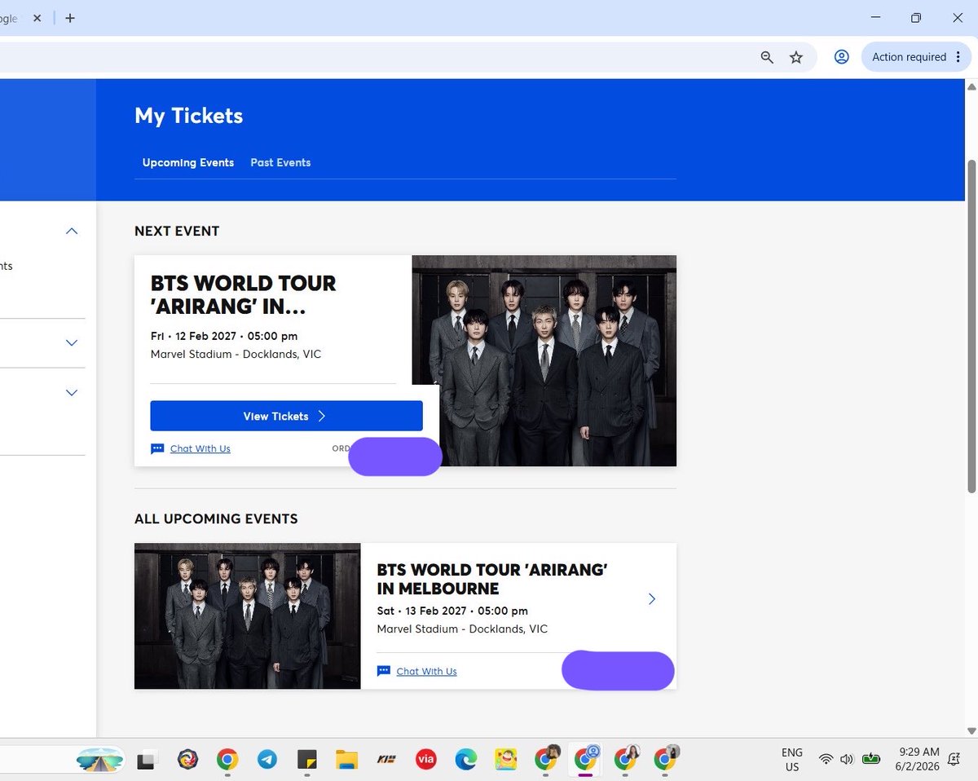Click the BTS group photo in Next Event
978x781 pixels.
click(x=544, y=360)
